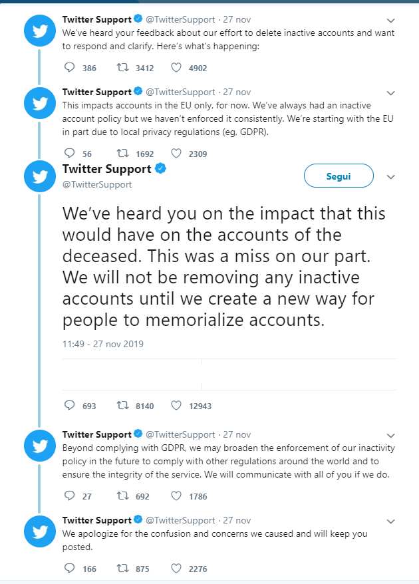Click the verified badge beside main Twitter Support name

click(160, 169)
